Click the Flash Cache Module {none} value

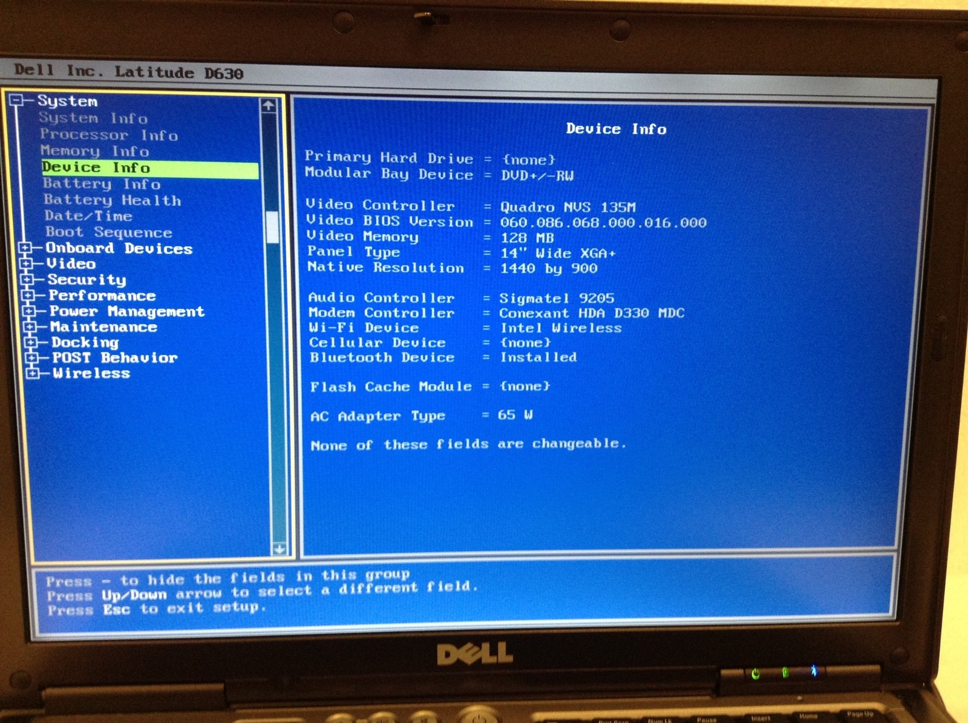pyautogui.click(x=525, y=386)
